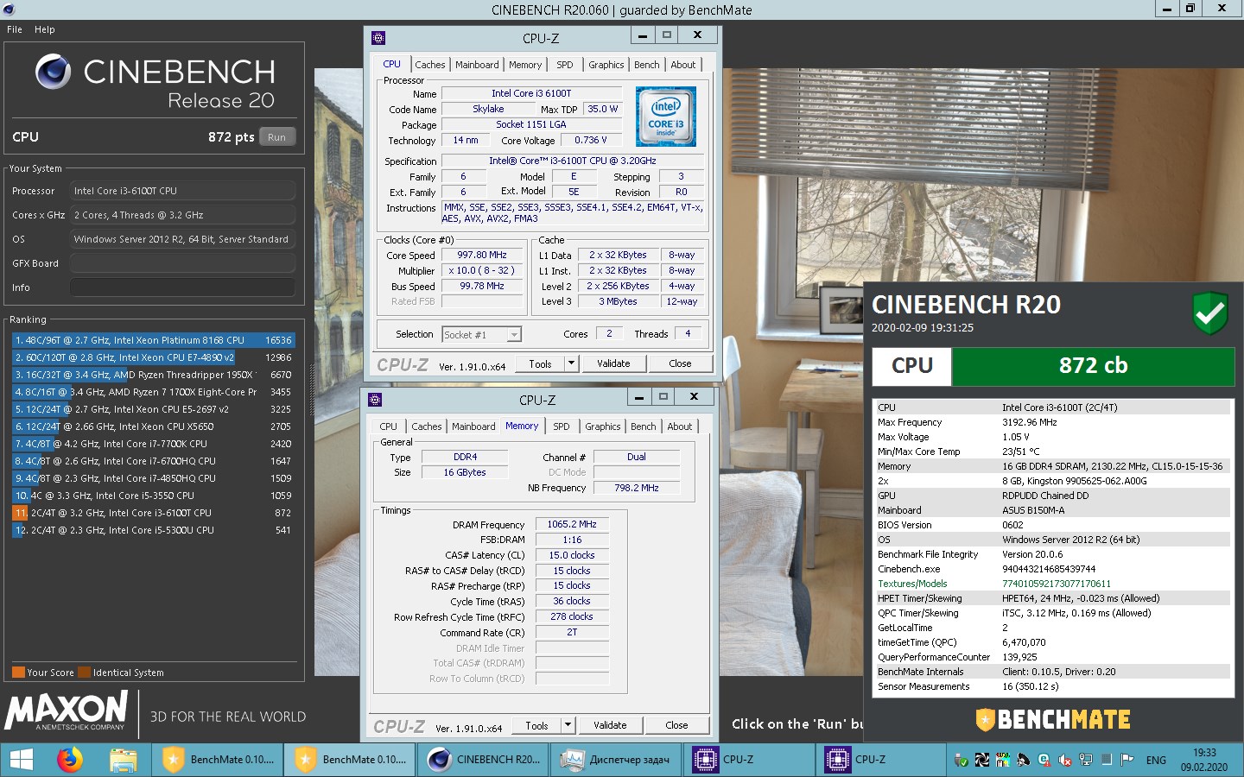Select CPU tab in CPU-Z memory timings window
The width and height of the screenshot is (1244, 777).
click(x=389, y=426)
